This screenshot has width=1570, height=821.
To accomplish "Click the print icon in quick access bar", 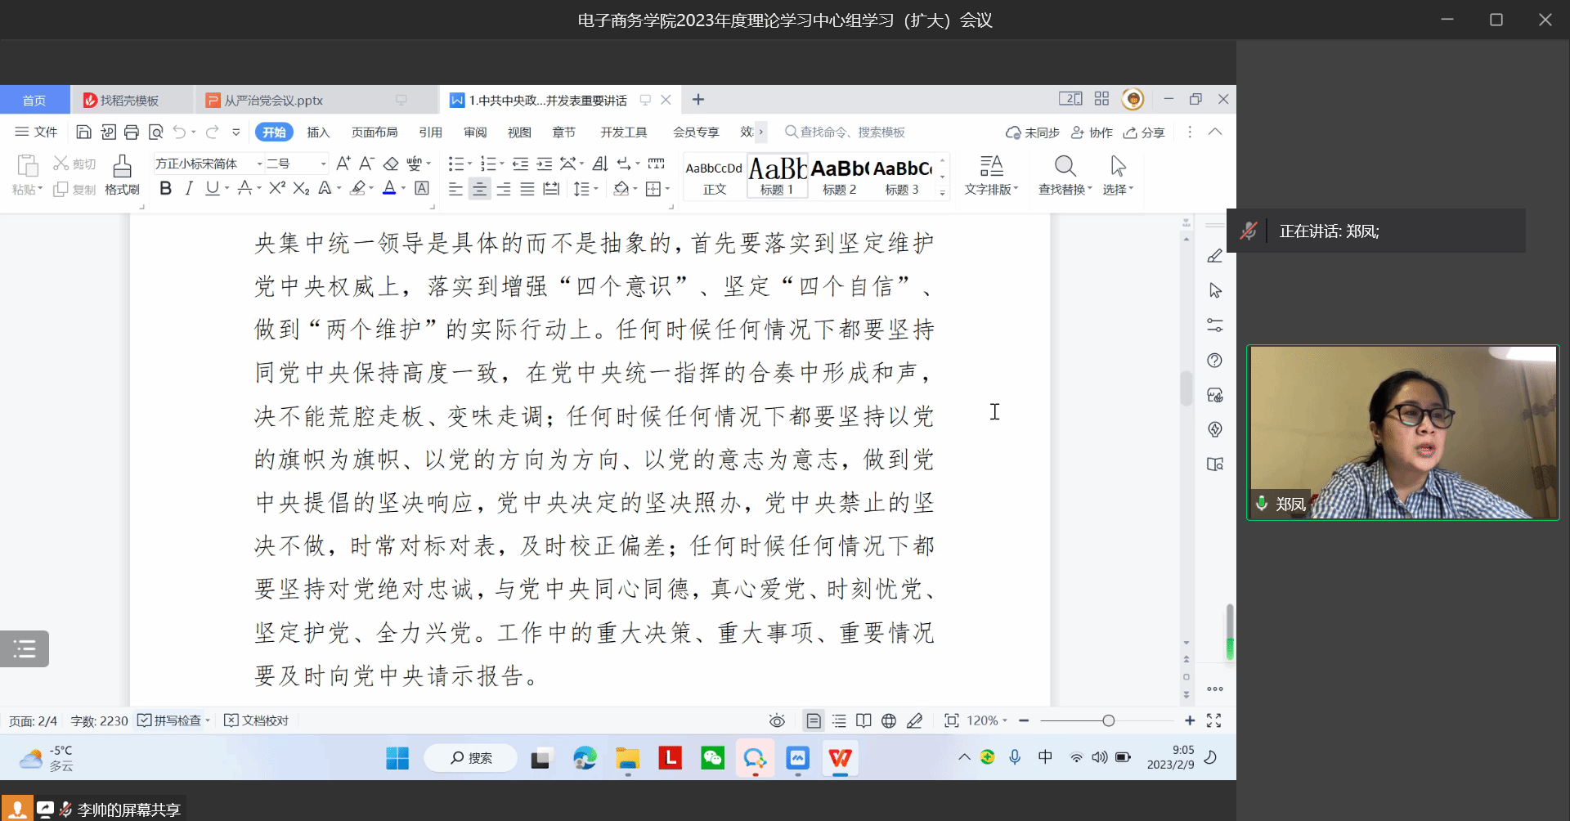I will coord(132,132).
